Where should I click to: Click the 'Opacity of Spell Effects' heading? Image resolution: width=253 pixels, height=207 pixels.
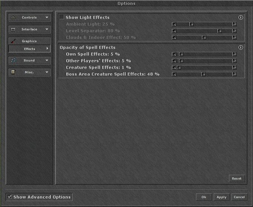(88, 47)
